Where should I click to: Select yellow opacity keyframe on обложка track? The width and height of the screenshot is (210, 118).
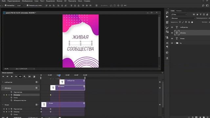[x=51, y=95]
